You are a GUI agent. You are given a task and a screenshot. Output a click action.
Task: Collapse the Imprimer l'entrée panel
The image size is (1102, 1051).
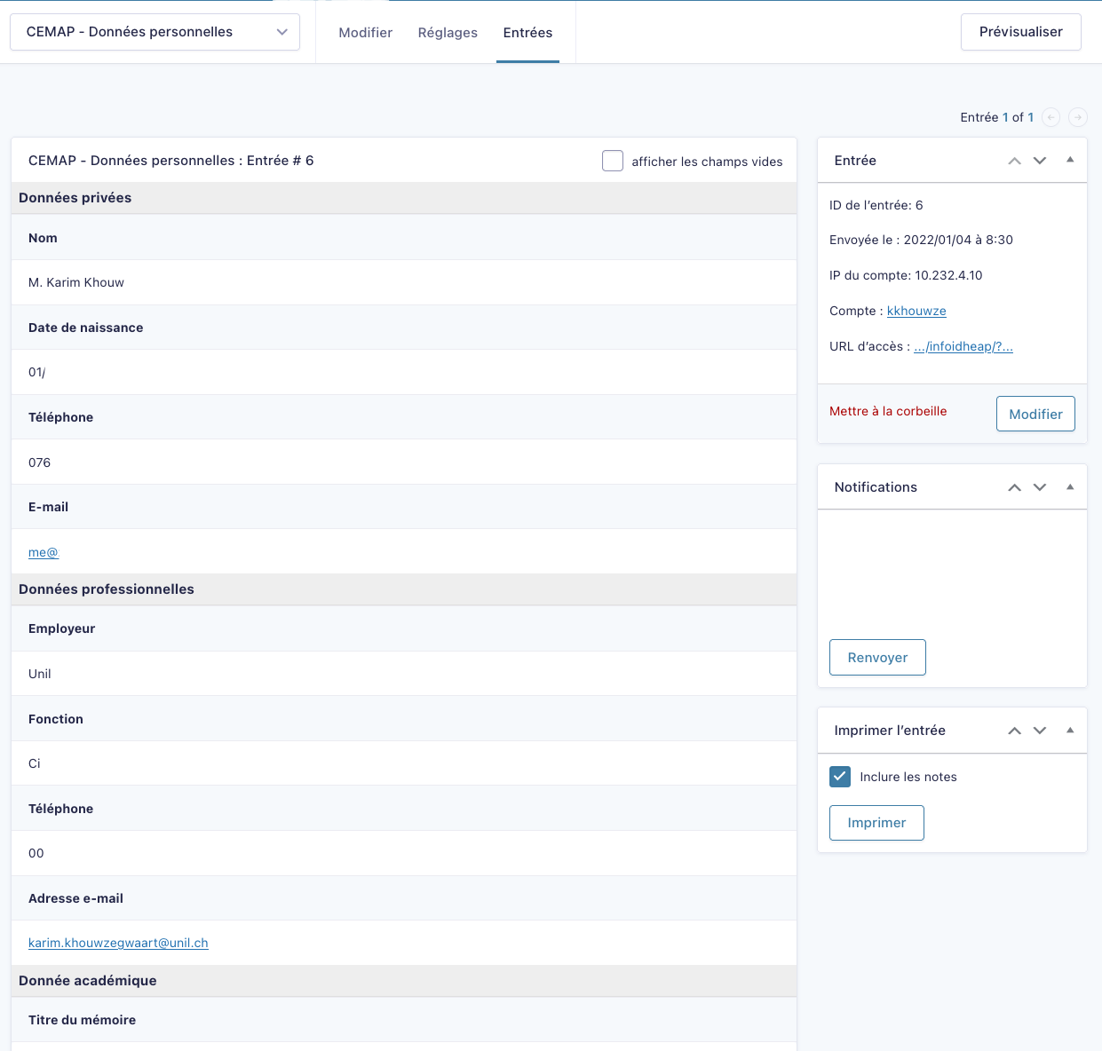point(1070,731)
